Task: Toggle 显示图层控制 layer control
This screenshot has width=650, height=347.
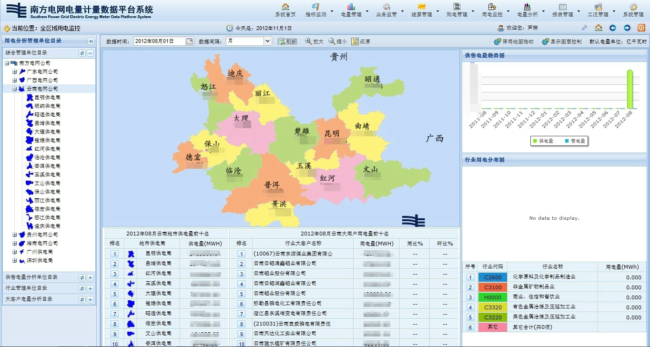Action: pyautogui.click(x=562, y=41)
